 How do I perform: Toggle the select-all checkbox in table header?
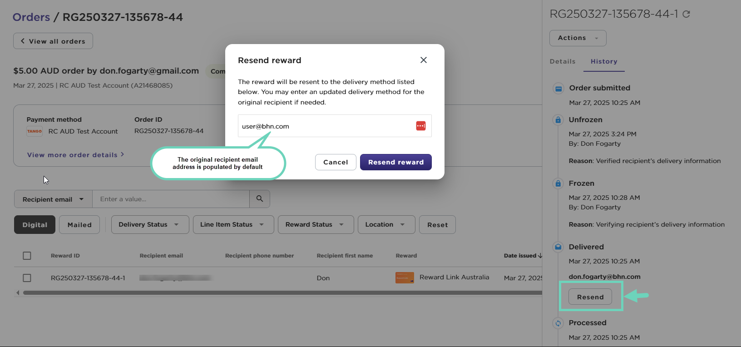click(27, 256)
